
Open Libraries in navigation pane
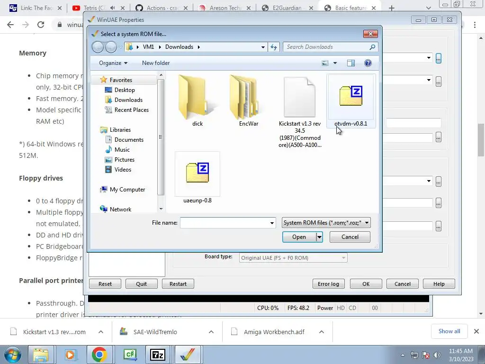[120, 130]
